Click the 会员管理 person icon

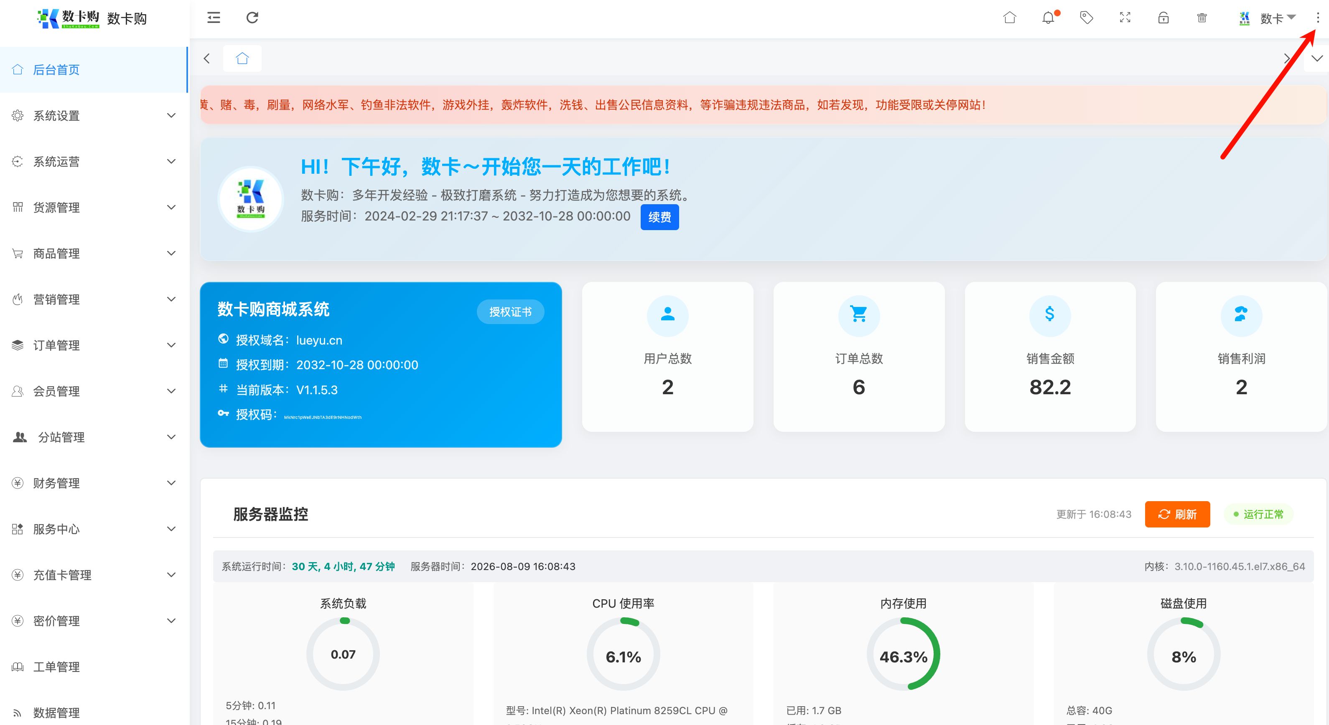[x=18, y=391]
